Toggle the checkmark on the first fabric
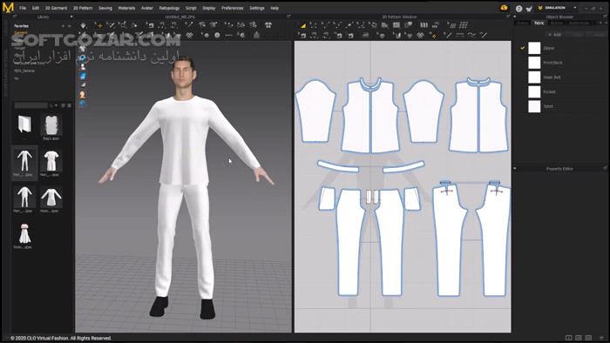The width and height of the screenshot is (610, 343). 523,48
